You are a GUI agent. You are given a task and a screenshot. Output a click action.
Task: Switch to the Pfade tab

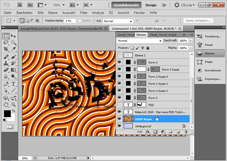(153, 35)
